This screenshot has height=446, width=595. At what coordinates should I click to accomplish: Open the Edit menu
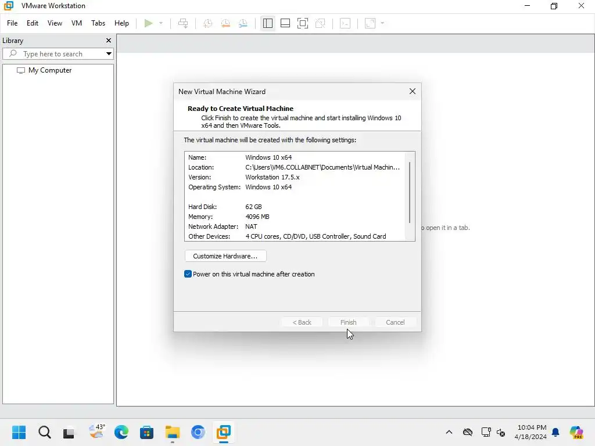click(x=33, y=23)
